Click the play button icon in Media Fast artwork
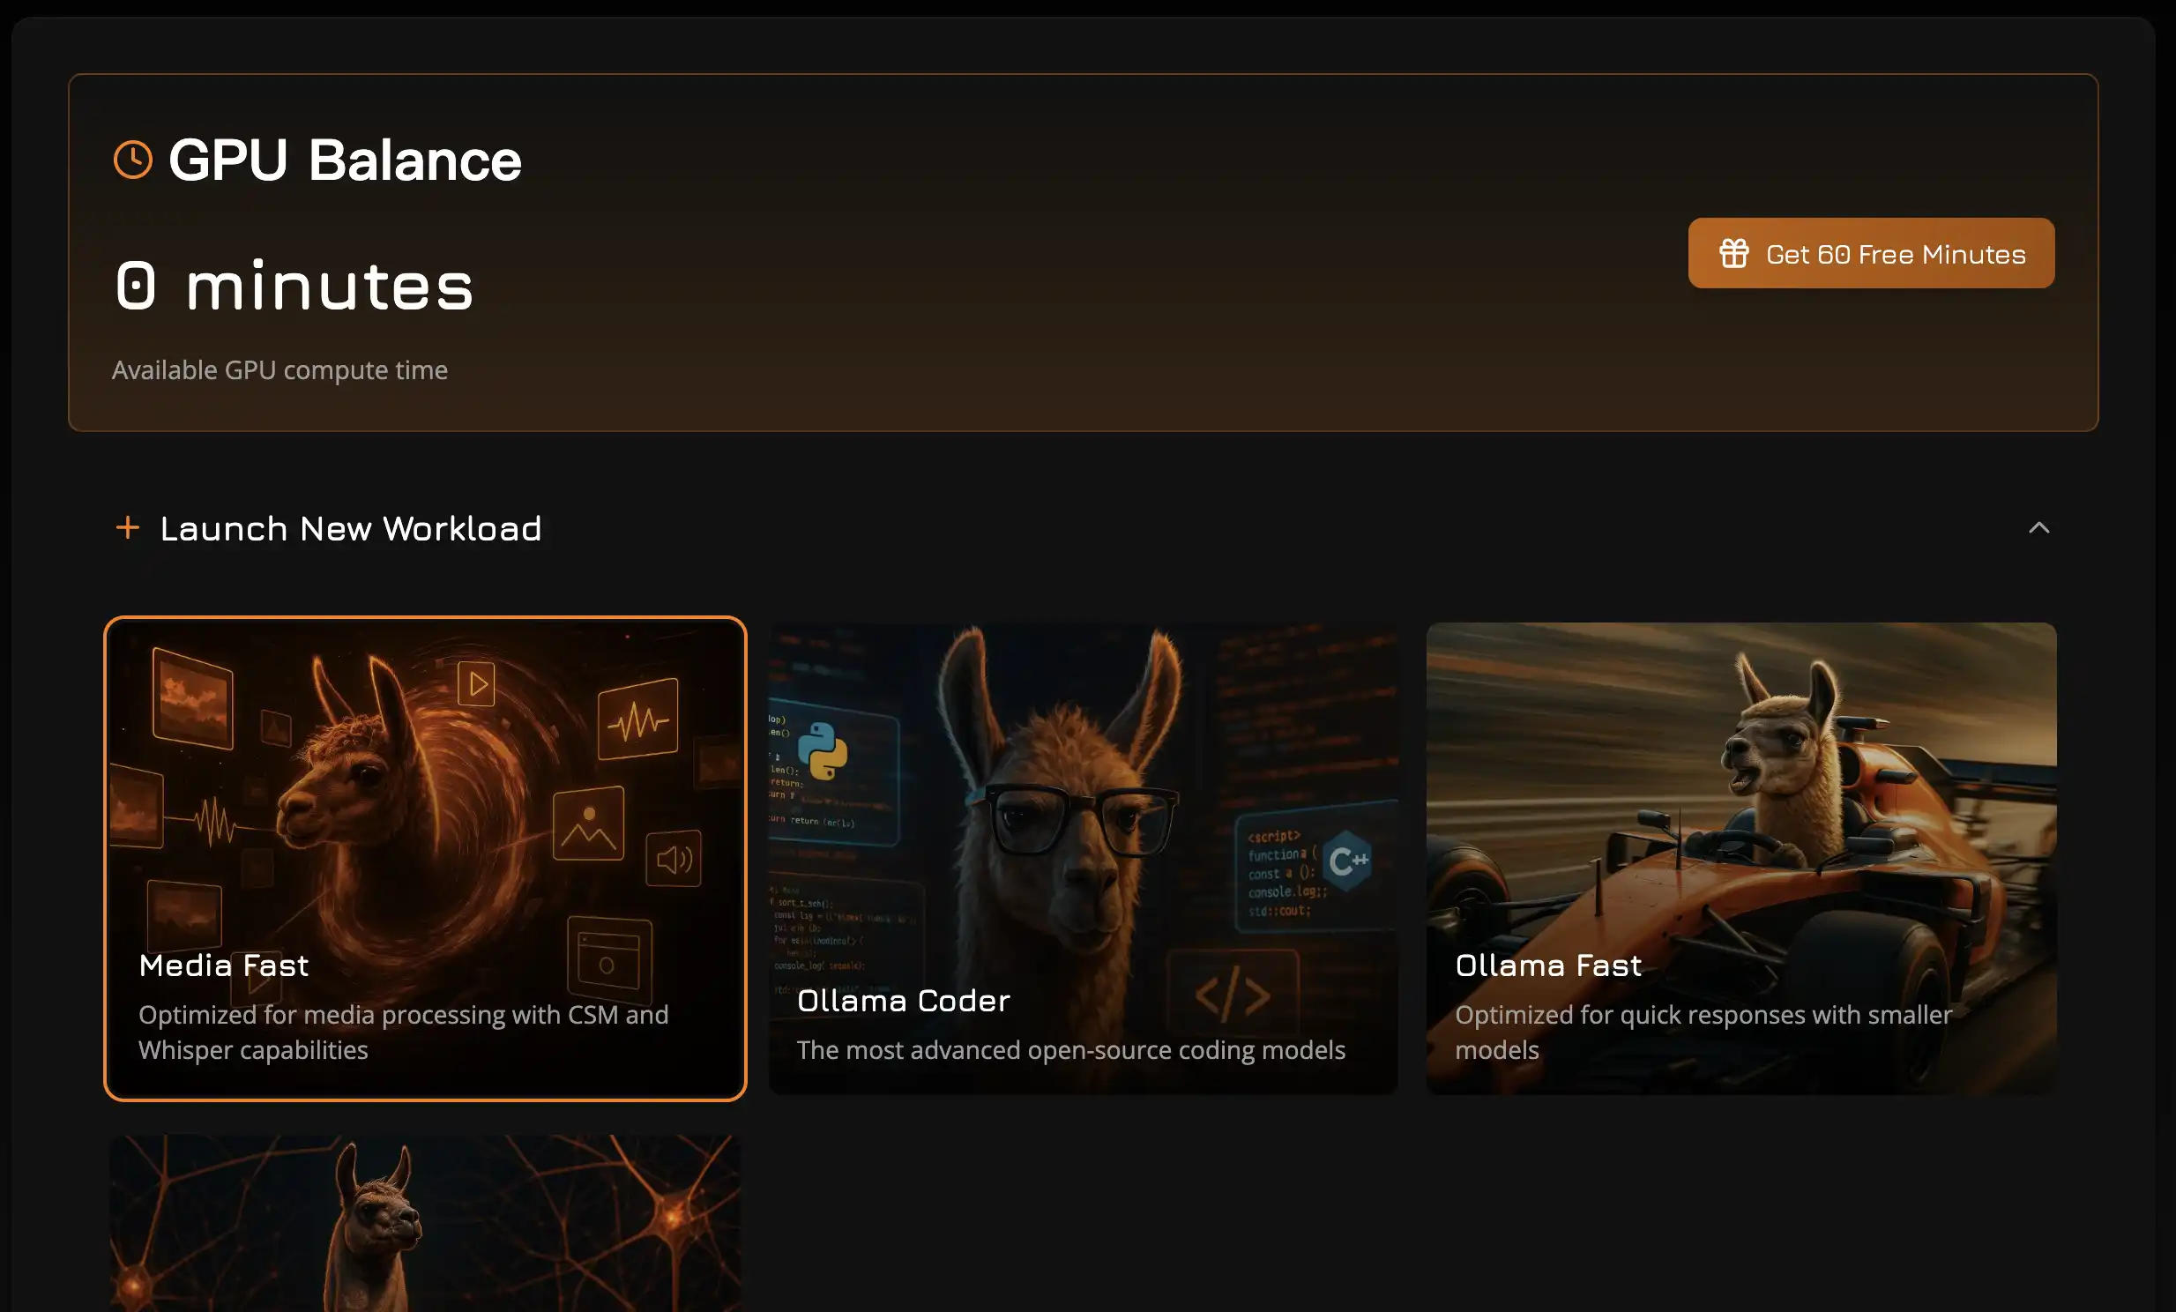 [x=477, y=684]
